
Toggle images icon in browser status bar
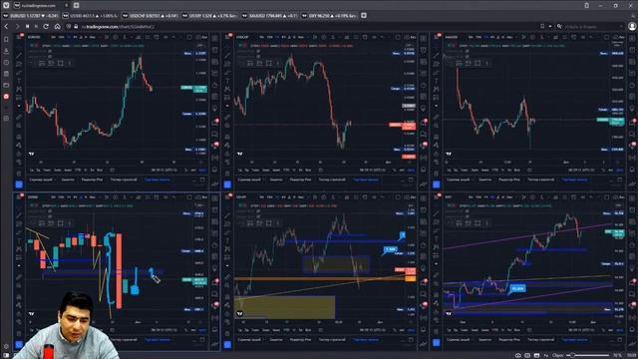(x=536, y=355)
